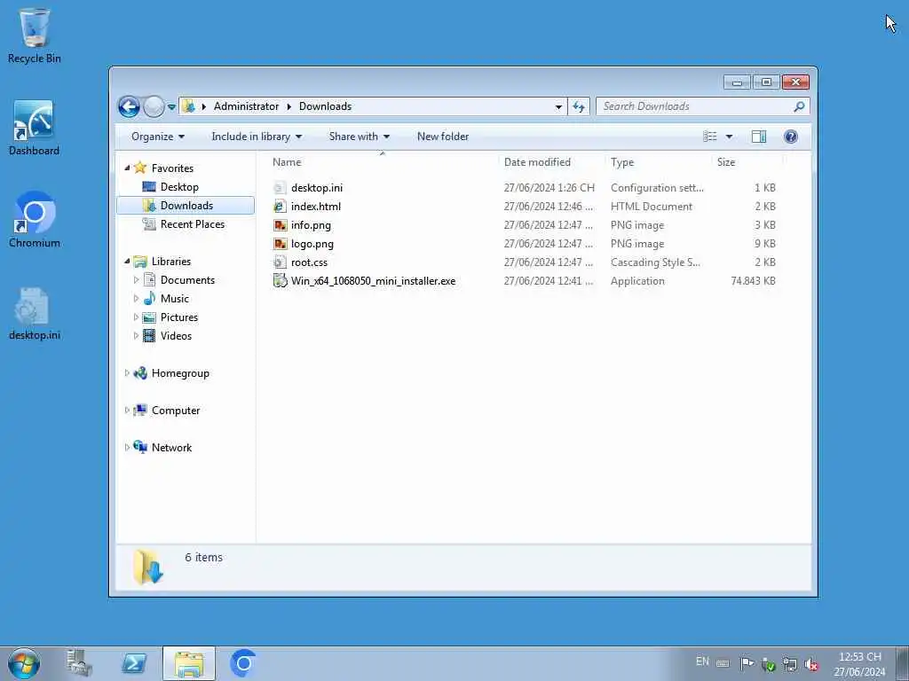Click the search magnifier icon
Viewport: 909px width, 681px height.
tap(799, 106)
